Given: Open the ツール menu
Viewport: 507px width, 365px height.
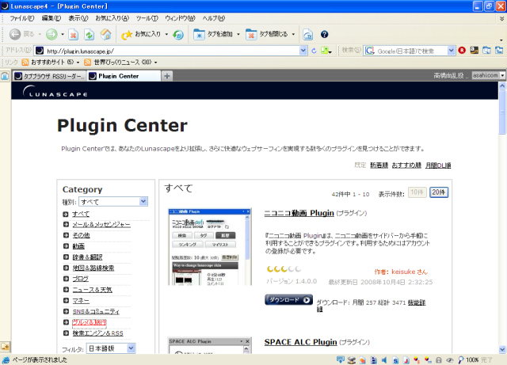Looking at the screenshot, I should (147, 18).
